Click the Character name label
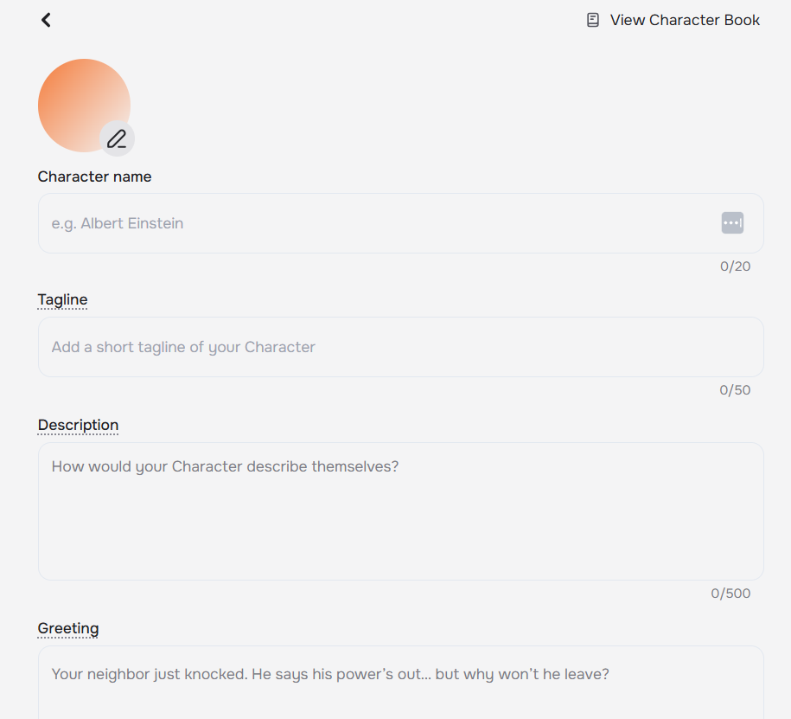Viewport: 791px width, 719px height. pyautogui.click(x=94, y=177)
